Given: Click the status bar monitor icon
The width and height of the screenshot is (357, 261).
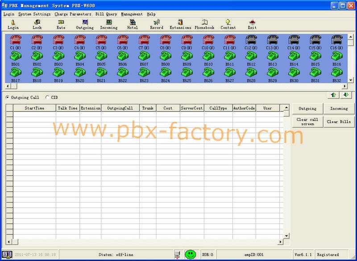Looking at the screenshot, I should [7, 255].
